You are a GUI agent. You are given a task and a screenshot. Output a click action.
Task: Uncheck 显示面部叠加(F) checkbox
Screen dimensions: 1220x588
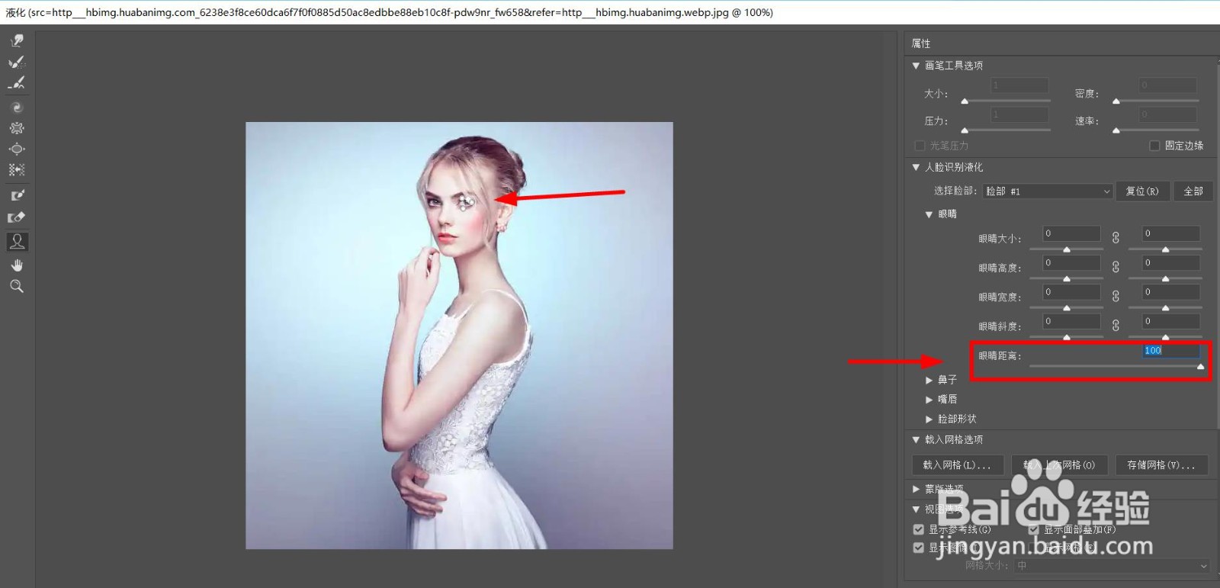[1034, 529]
